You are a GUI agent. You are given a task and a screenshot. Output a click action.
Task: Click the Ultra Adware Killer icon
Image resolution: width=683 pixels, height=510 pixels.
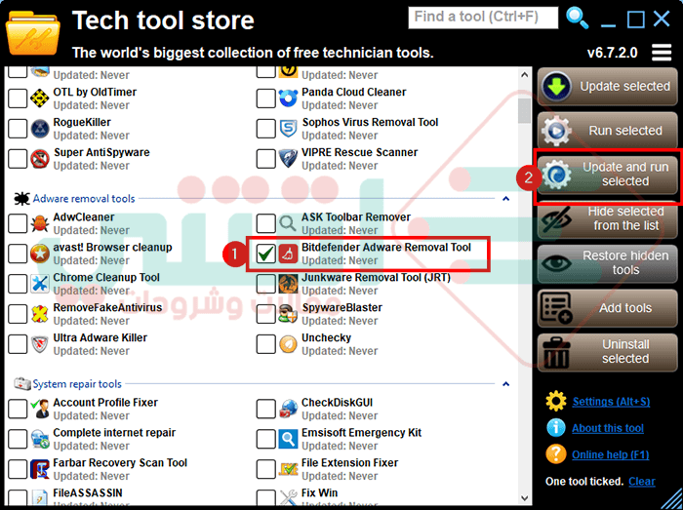tap(40, 344)
